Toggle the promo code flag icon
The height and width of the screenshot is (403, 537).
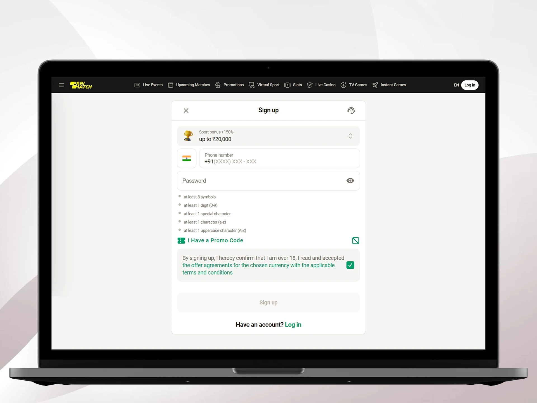(x=355, y=240)
